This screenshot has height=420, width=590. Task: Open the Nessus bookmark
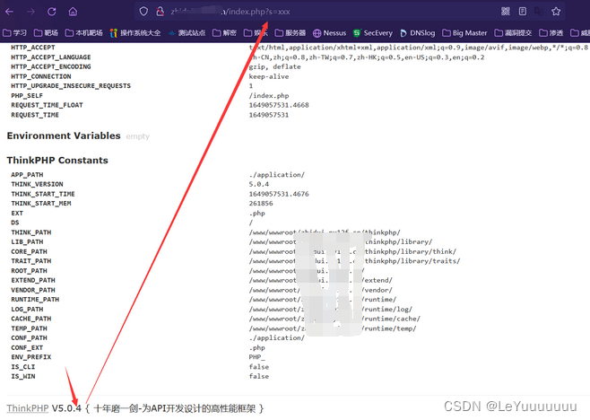point(329,33)
